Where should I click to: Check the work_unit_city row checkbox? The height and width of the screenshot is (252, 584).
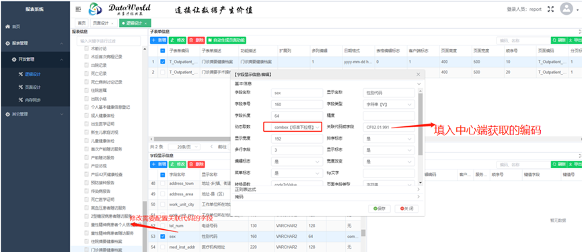pos(162,204)
